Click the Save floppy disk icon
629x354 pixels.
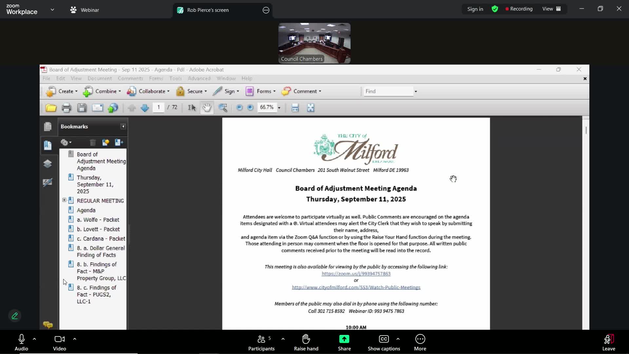click(82, 108)
